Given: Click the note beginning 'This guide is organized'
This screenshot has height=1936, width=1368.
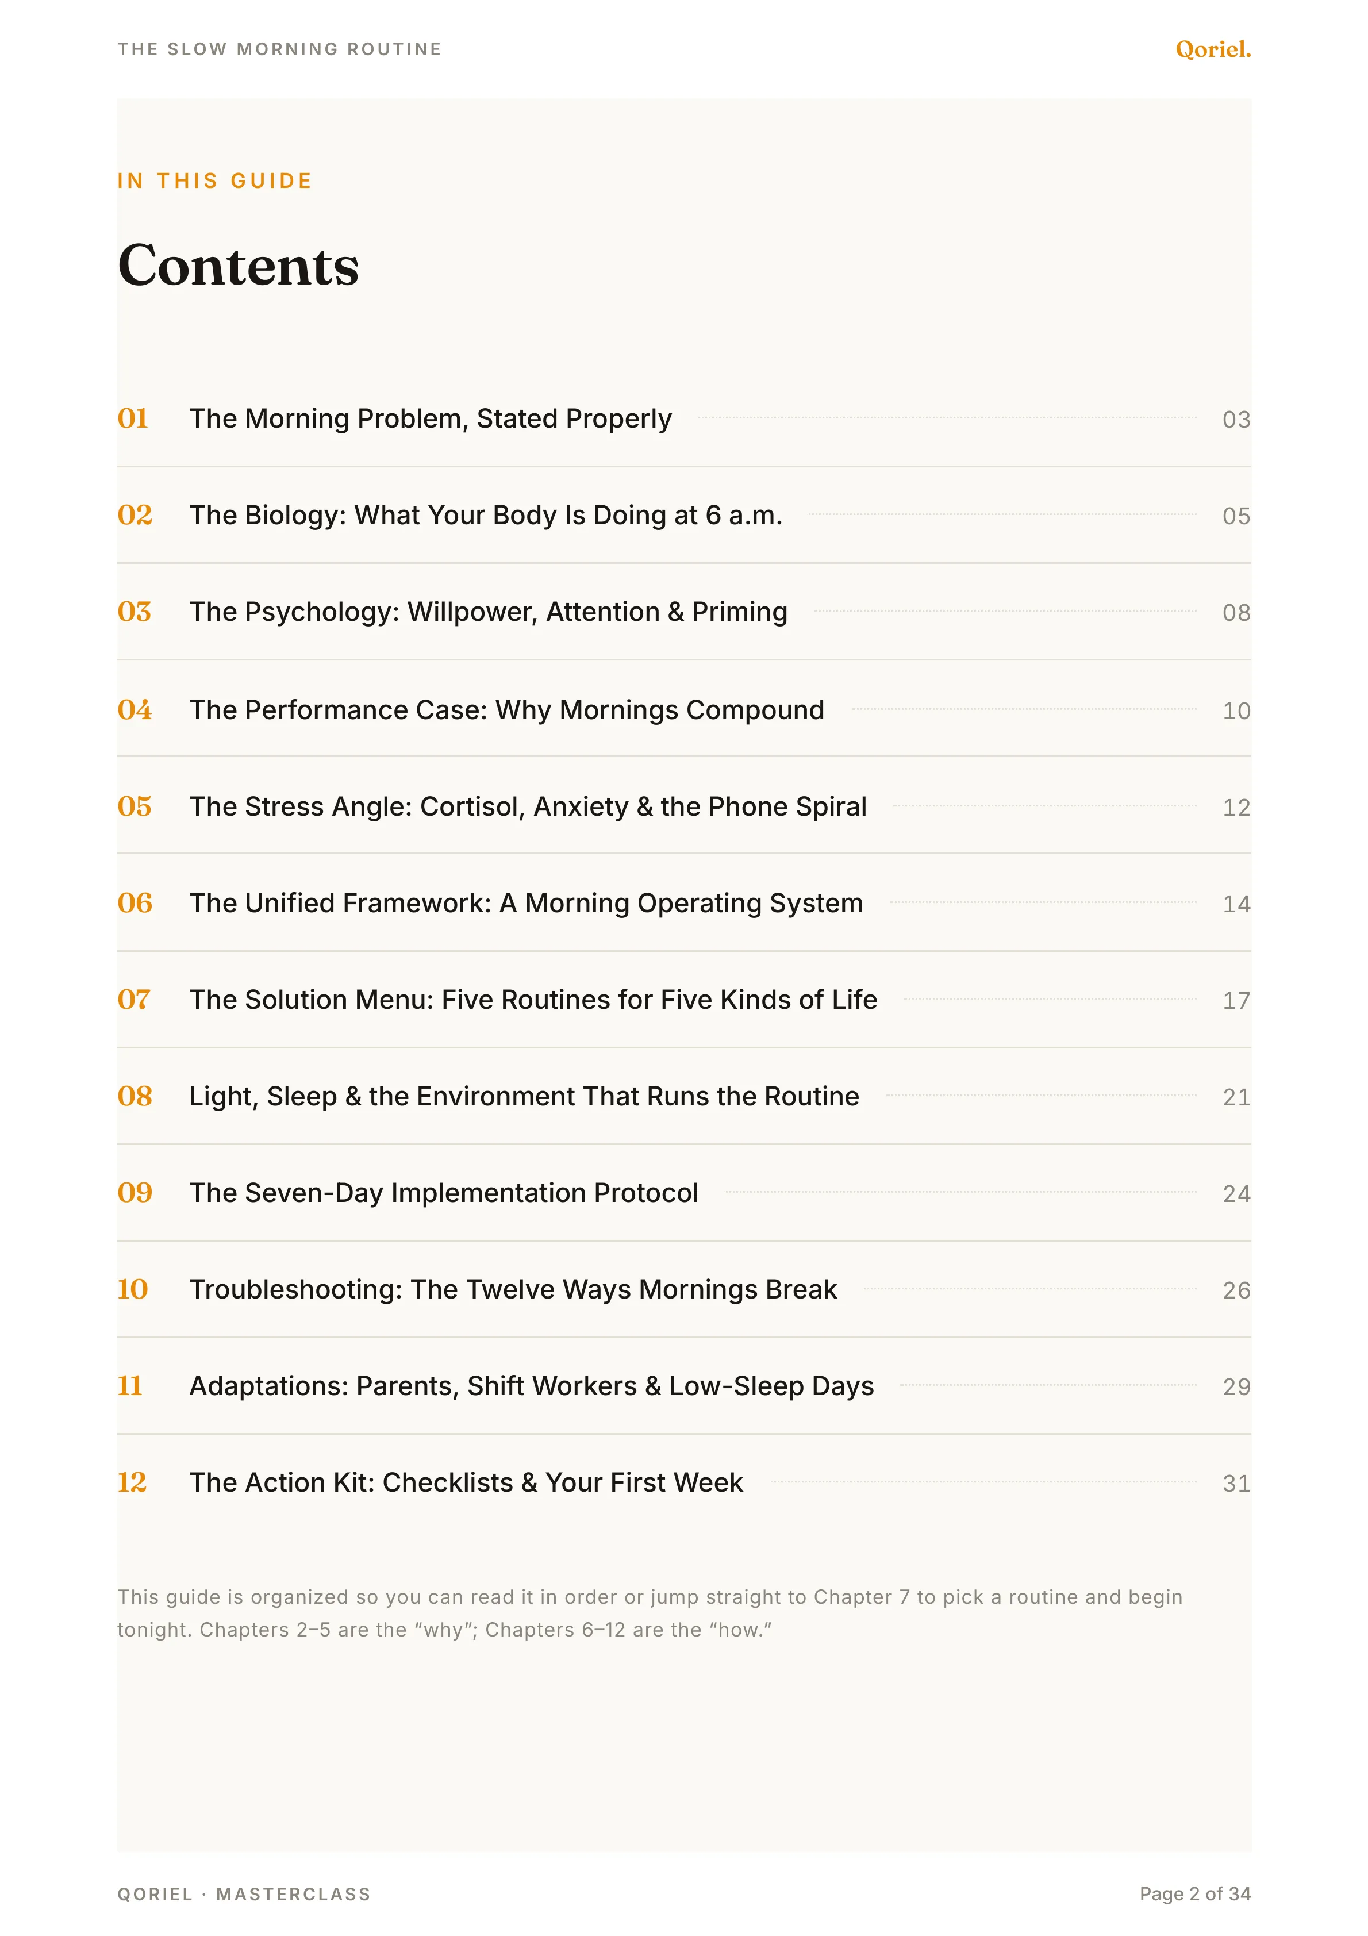Looking at the screenshot, I should [650, 1613].
